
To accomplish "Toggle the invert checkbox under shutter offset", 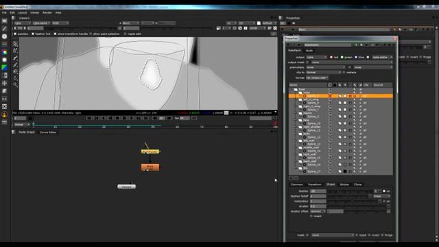I will click(311, 216).
